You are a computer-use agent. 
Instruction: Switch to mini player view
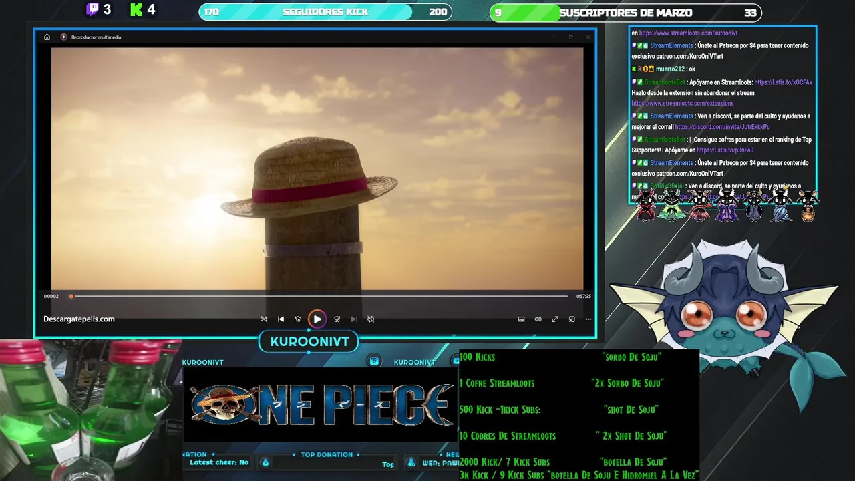tap(572, 319)
